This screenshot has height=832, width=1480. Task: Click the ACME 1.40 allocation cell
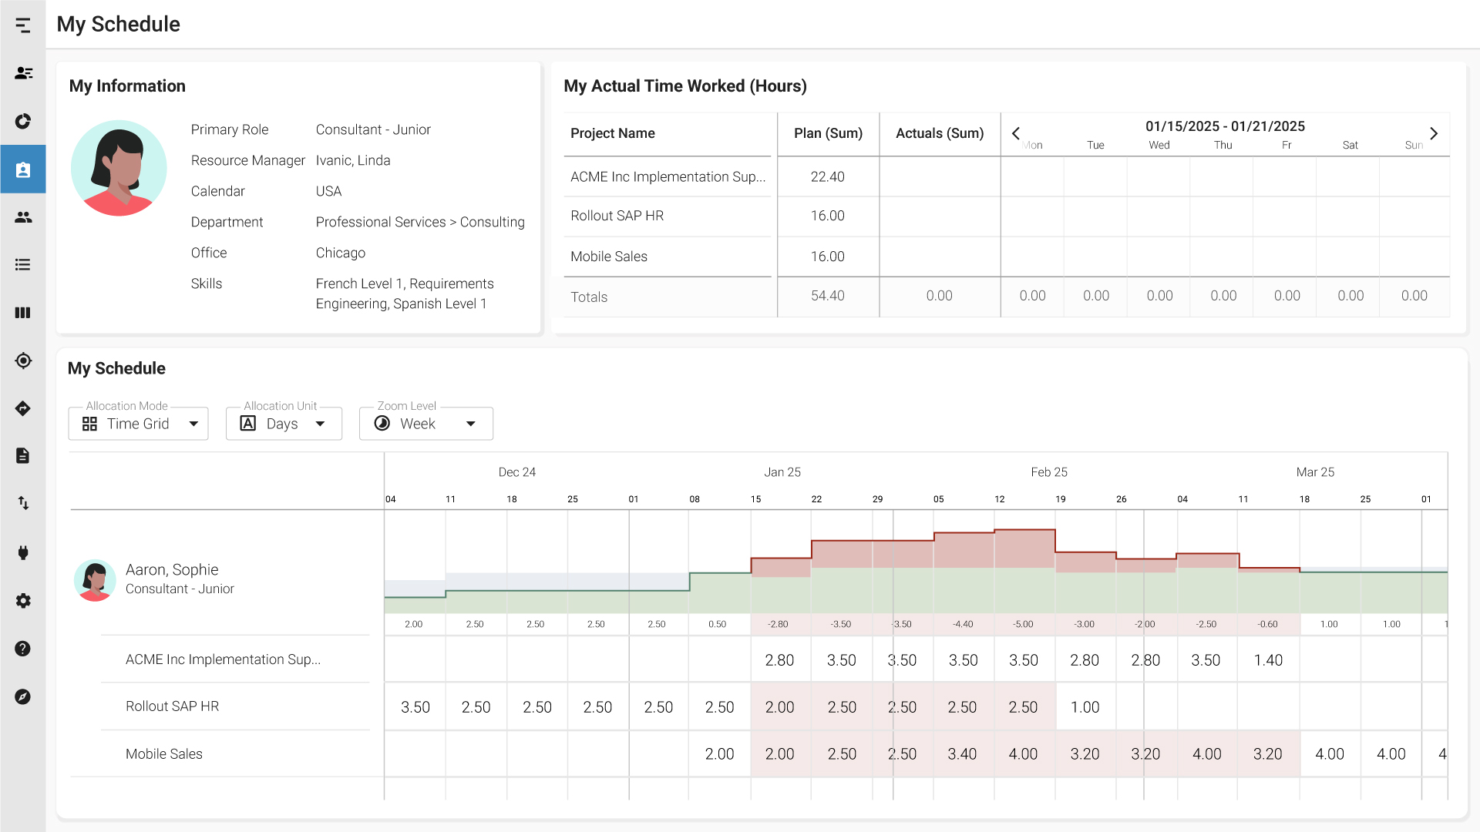tap(1268, 660)
